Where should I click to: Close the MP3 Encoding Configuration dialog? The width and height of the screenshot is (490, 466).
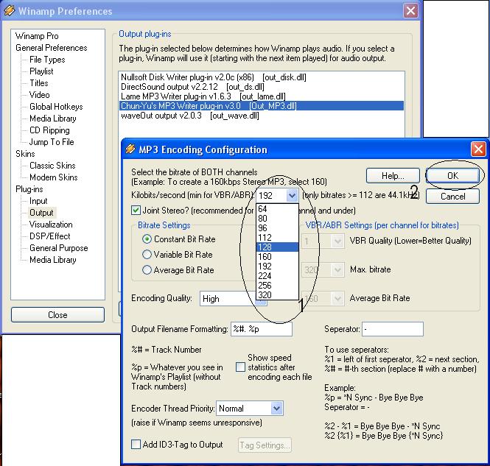[478, 149]
